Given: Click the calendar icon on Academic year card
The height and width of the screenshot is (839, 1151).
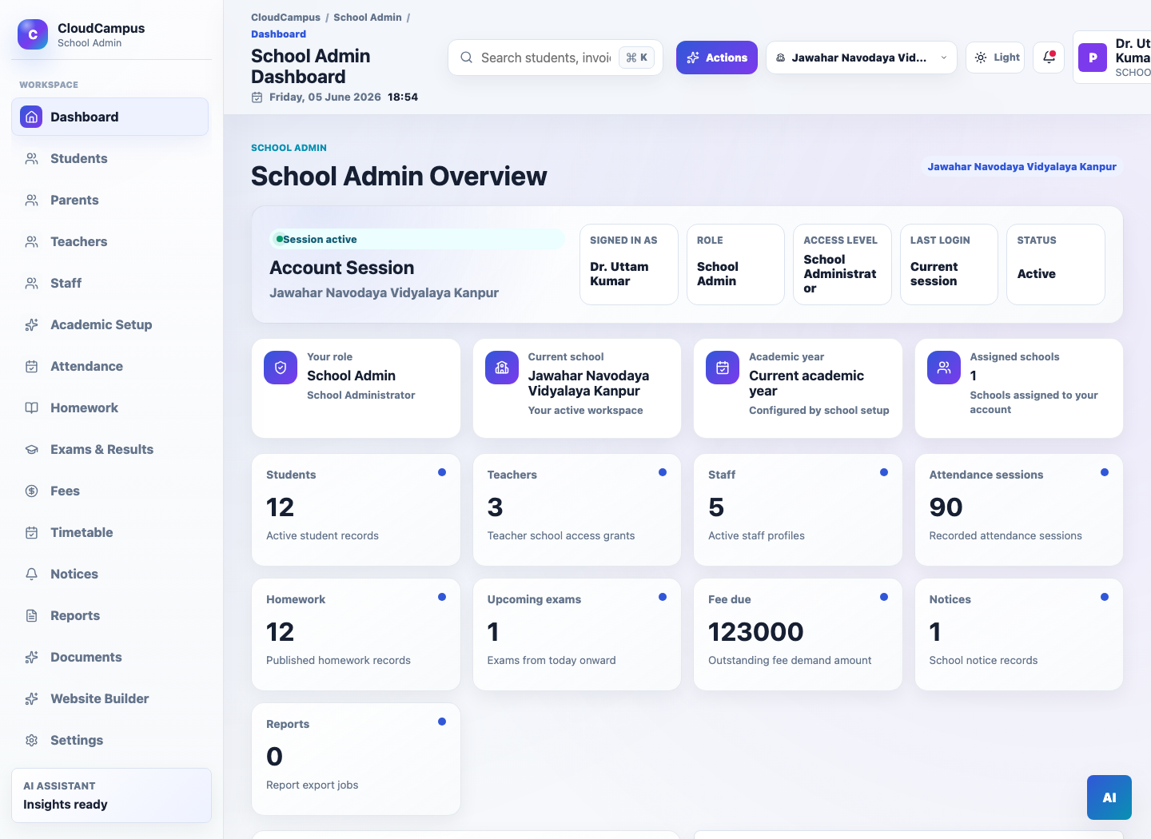Looking at the screenshot, I should (723, 368).
